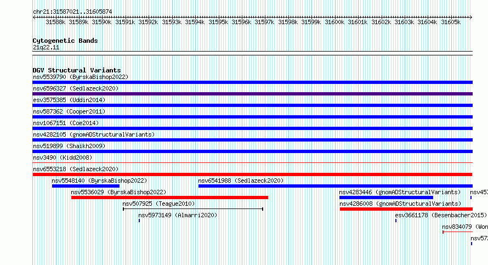This screenshot has width=488, height=265.
Task: Click the 31596k ruler tick label
Action: 241,22
